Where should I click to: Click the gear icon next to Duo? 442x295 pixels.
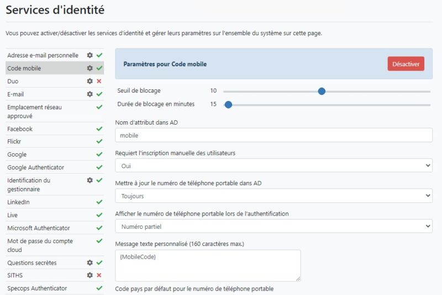pyautogui.click(x=90, y=81)
